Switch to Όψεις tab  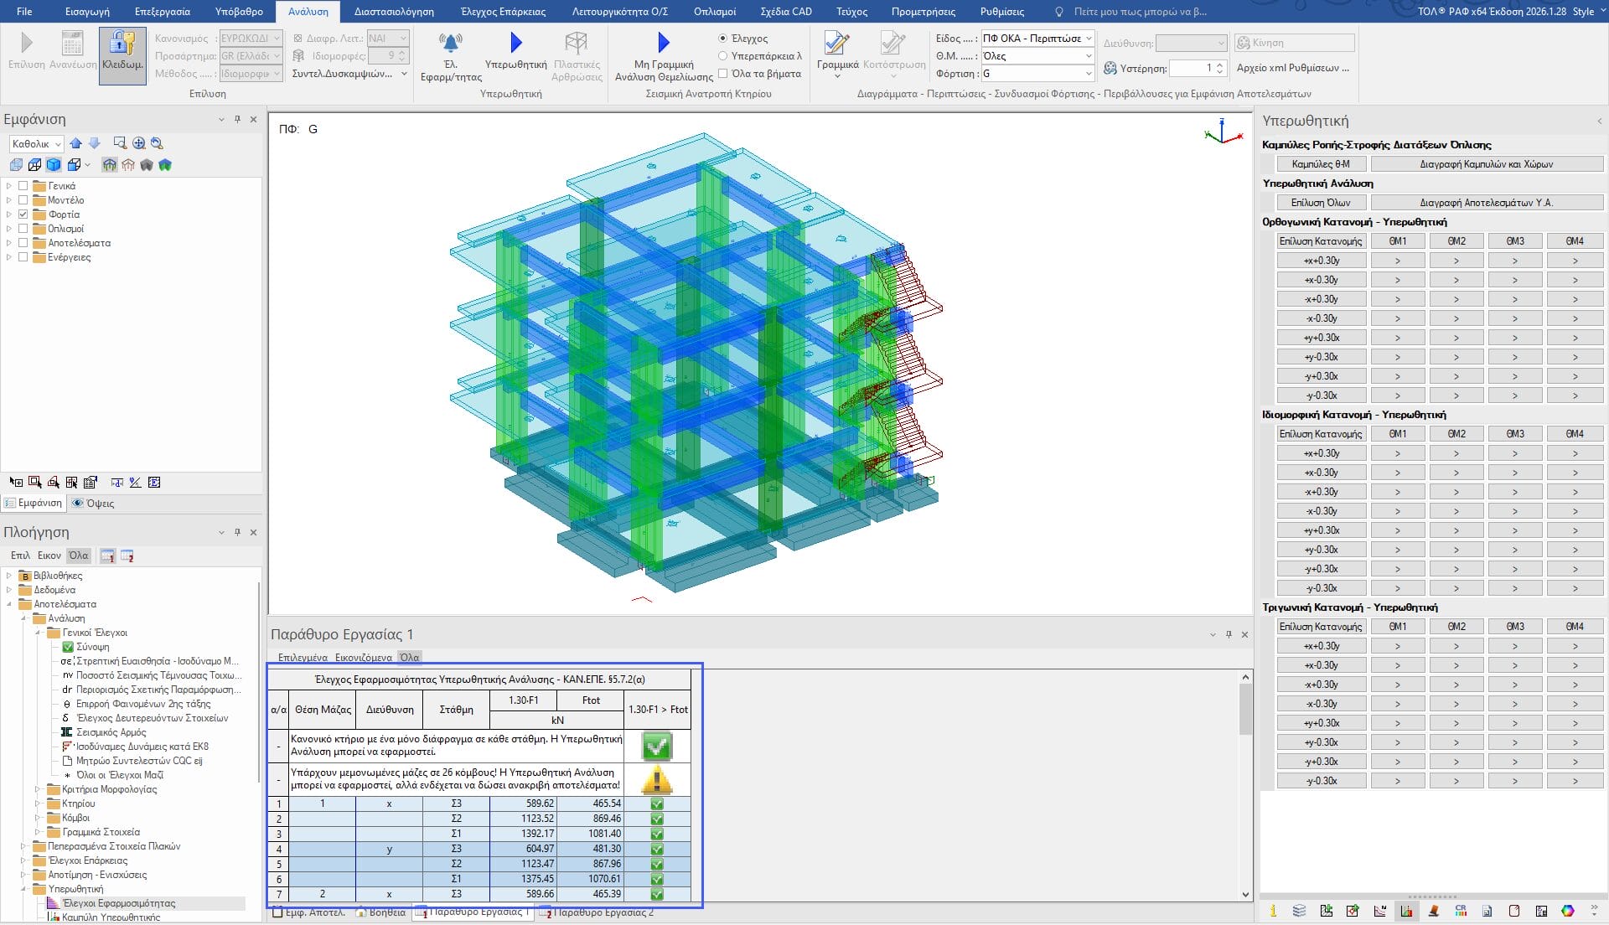(93, 504)
